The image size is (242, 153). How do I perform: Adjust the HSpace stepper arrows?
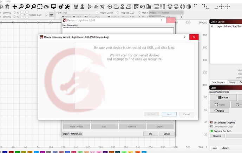tap(139, 13)
